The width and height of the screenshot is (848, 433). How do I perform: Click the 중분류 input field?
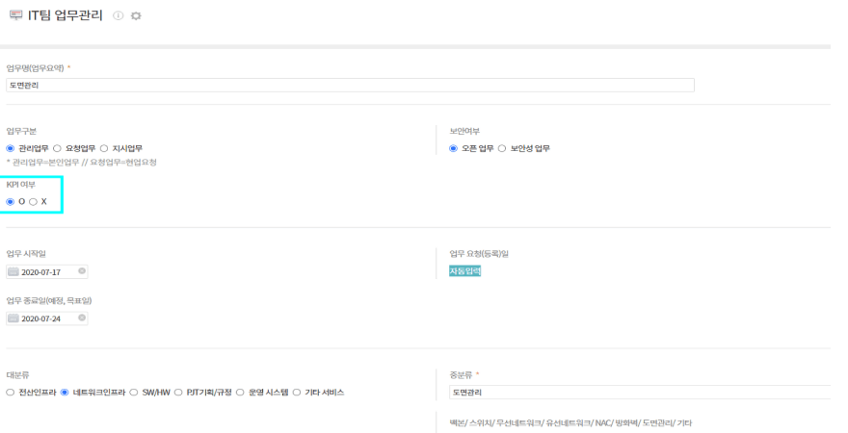(640, 393)
